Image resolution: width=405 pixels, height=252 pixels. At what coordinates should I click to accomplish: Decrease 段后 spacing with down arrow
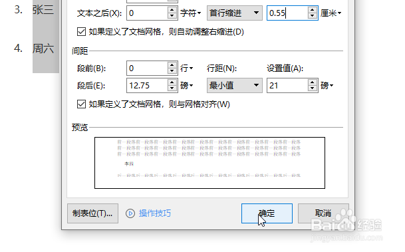click(x=172, y=89)
